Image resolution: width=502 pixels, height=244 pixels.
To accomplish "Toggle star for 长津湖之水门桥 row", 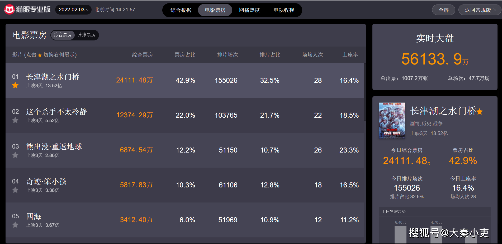I will (x=15, y=85).
